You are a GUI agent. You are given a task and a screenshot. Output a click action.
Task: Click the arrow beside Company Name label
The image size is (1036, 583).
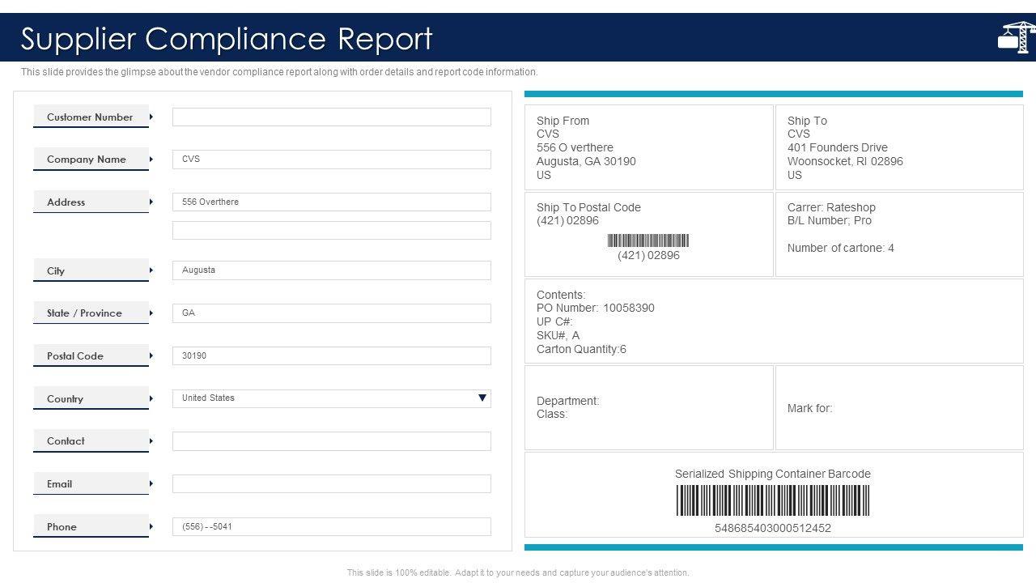(x=151, y=160)
